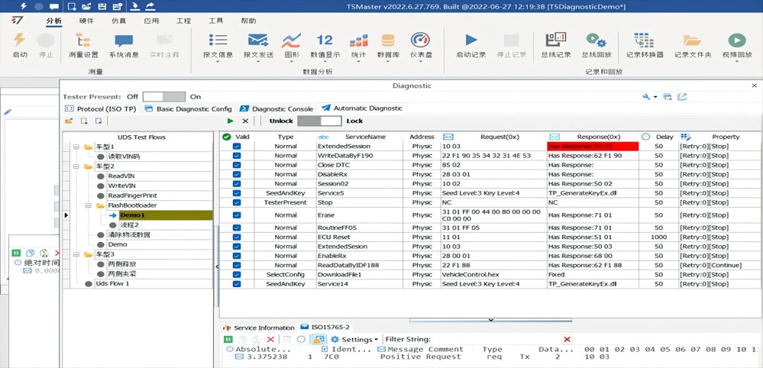Screen dimensions: 763x368
Task: Click 启动记录 start logging icon
Action: [470, 41]
